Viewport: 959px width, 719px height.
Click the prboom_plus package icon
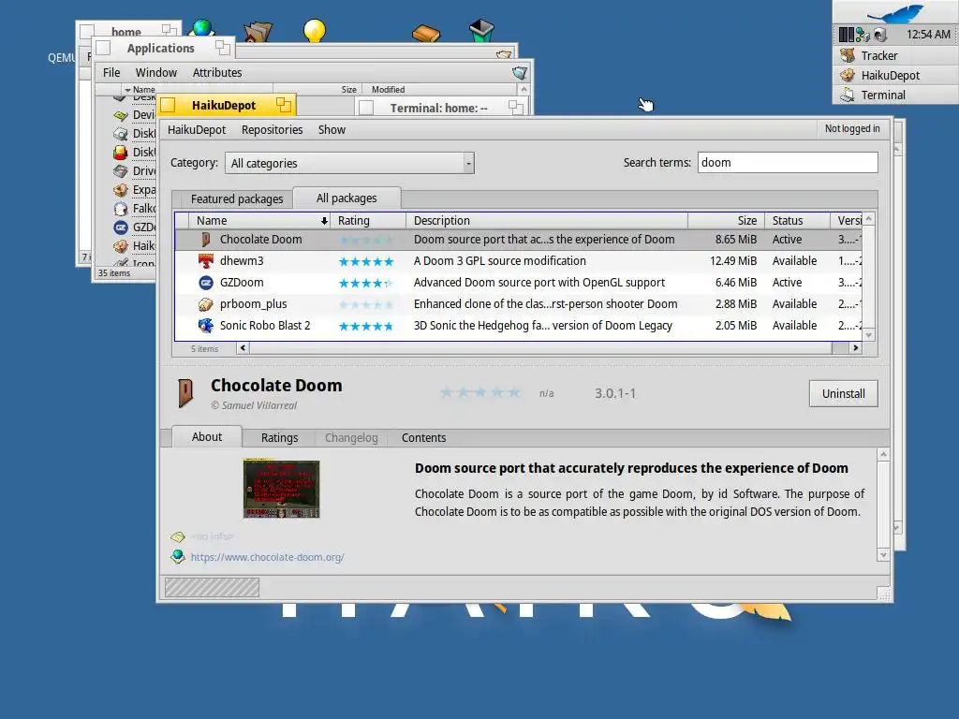(206, 304)
